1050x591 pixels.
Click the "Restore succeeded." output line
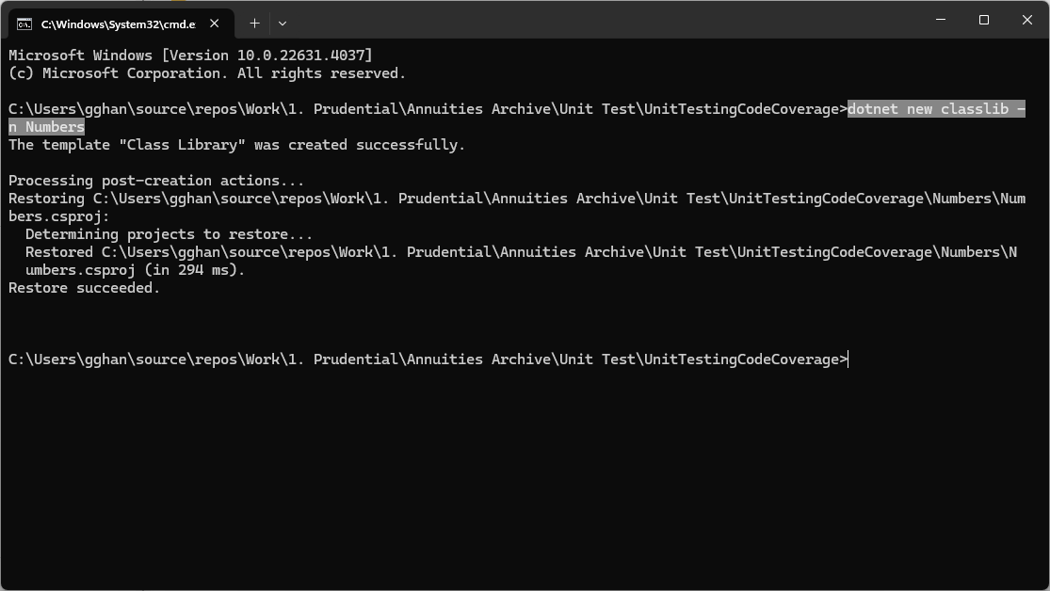coord(85,288)
